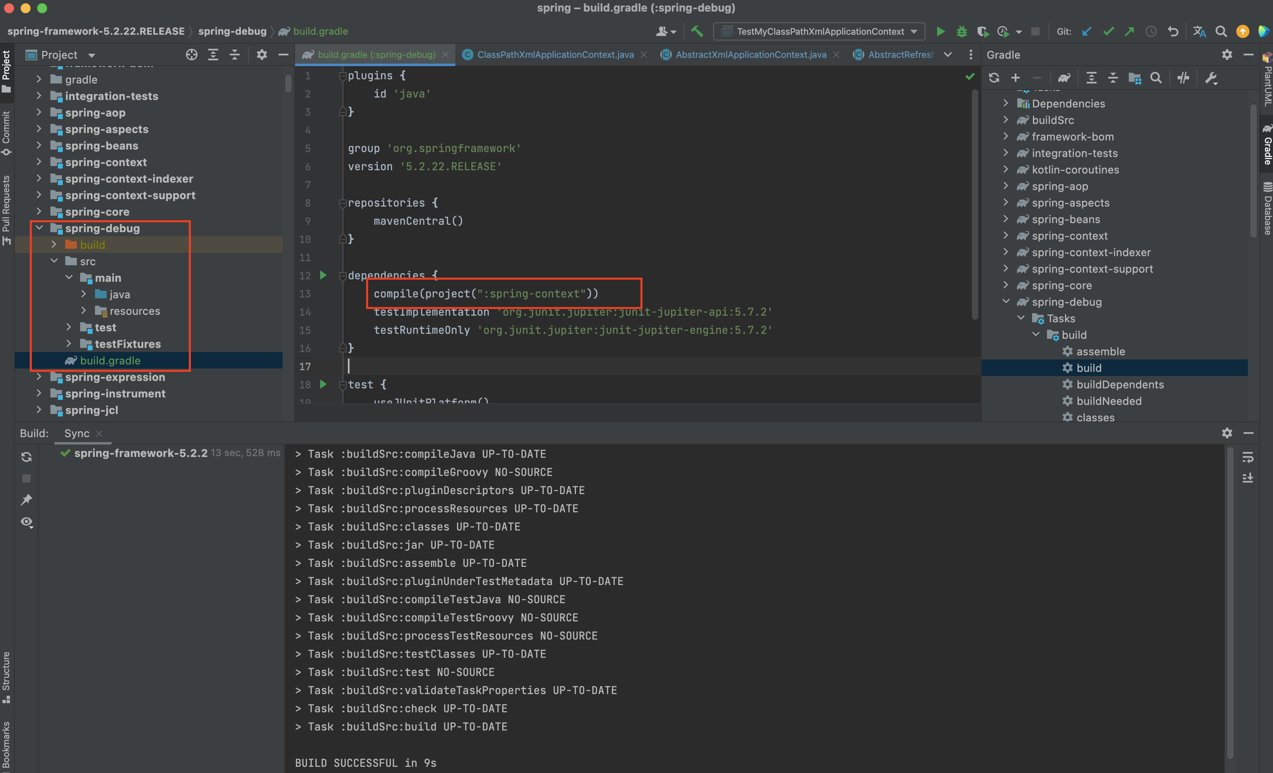Open Search Everywhere magnifier in top toolbar
This screenshot has width=1273, height=773.
[1221, 31]
